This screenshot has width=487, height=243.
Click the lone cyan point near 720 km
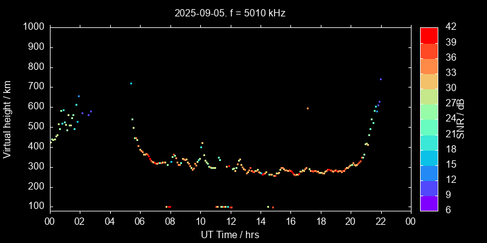131,84
